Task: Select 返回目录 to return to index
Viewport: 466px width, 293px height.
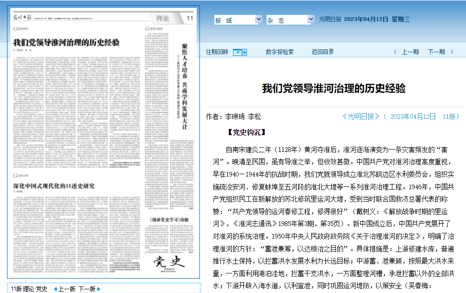Action: [323, 52]
